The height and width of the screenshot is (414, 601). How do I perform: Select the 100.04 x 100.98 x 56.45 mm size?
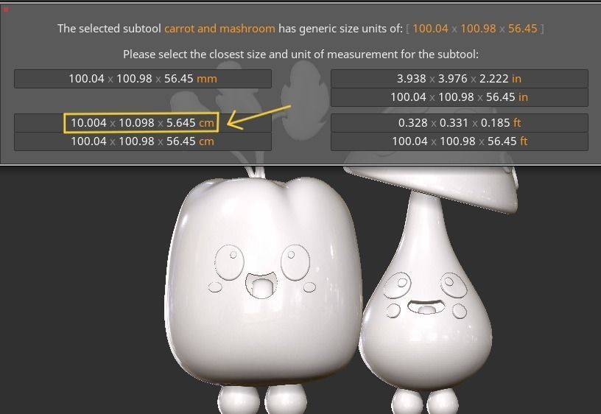point(143,79)
